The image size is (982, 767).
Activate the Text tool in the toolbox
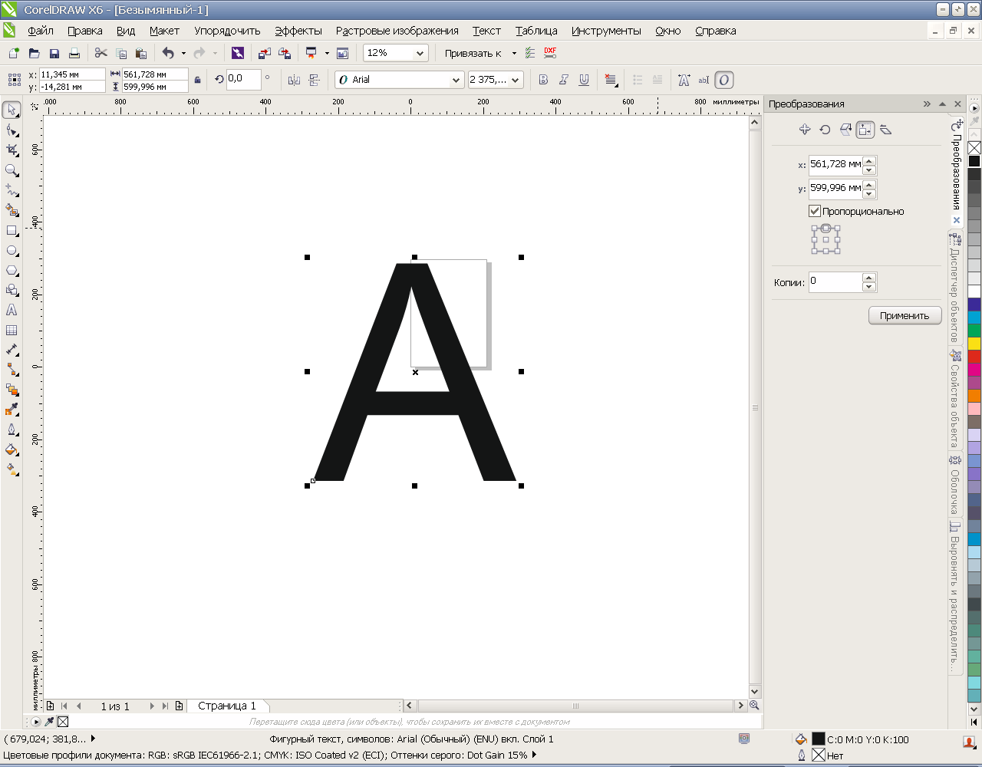(12, 310)
